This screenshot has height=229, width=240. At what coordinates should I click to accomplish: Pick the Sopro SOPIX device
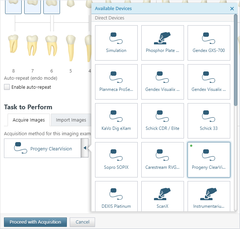click(116, 160)
